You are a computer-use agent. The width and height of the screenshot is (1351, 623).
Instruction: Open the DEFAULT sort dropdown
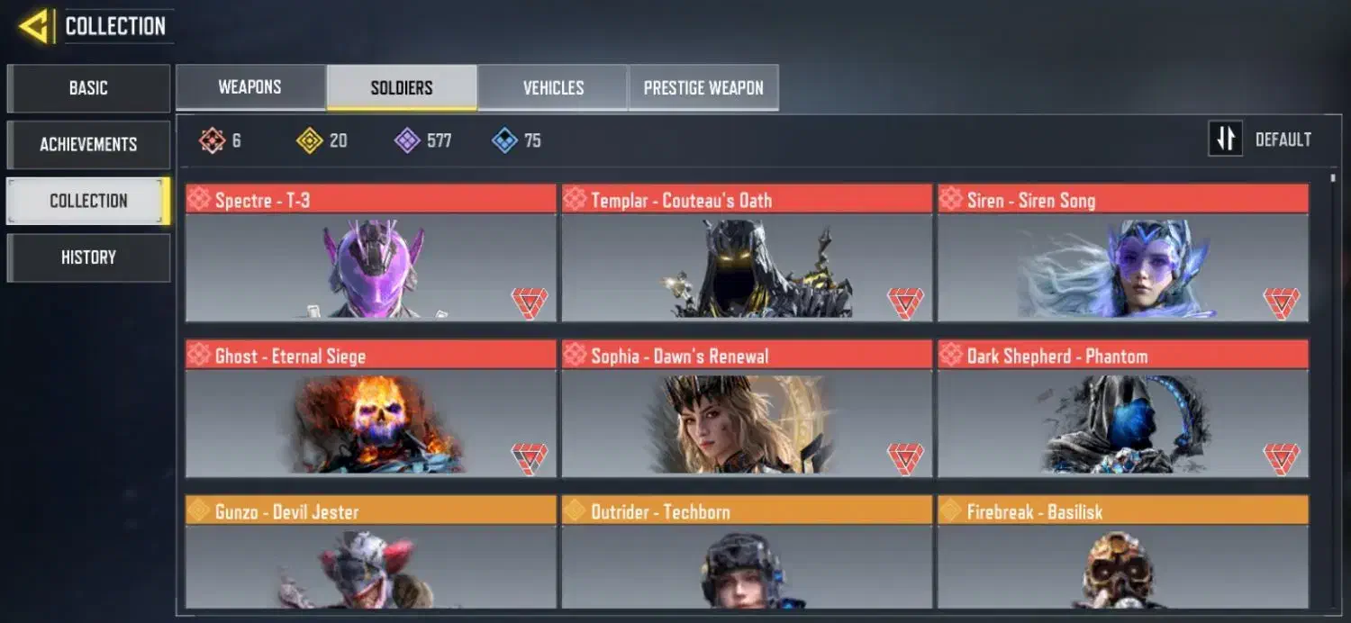click(1283, 140)
